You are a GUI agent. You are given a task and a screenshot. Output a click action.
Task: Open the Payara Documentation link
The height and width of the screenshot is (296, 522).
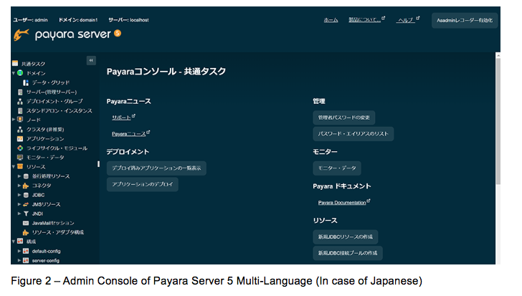point(342,203)
